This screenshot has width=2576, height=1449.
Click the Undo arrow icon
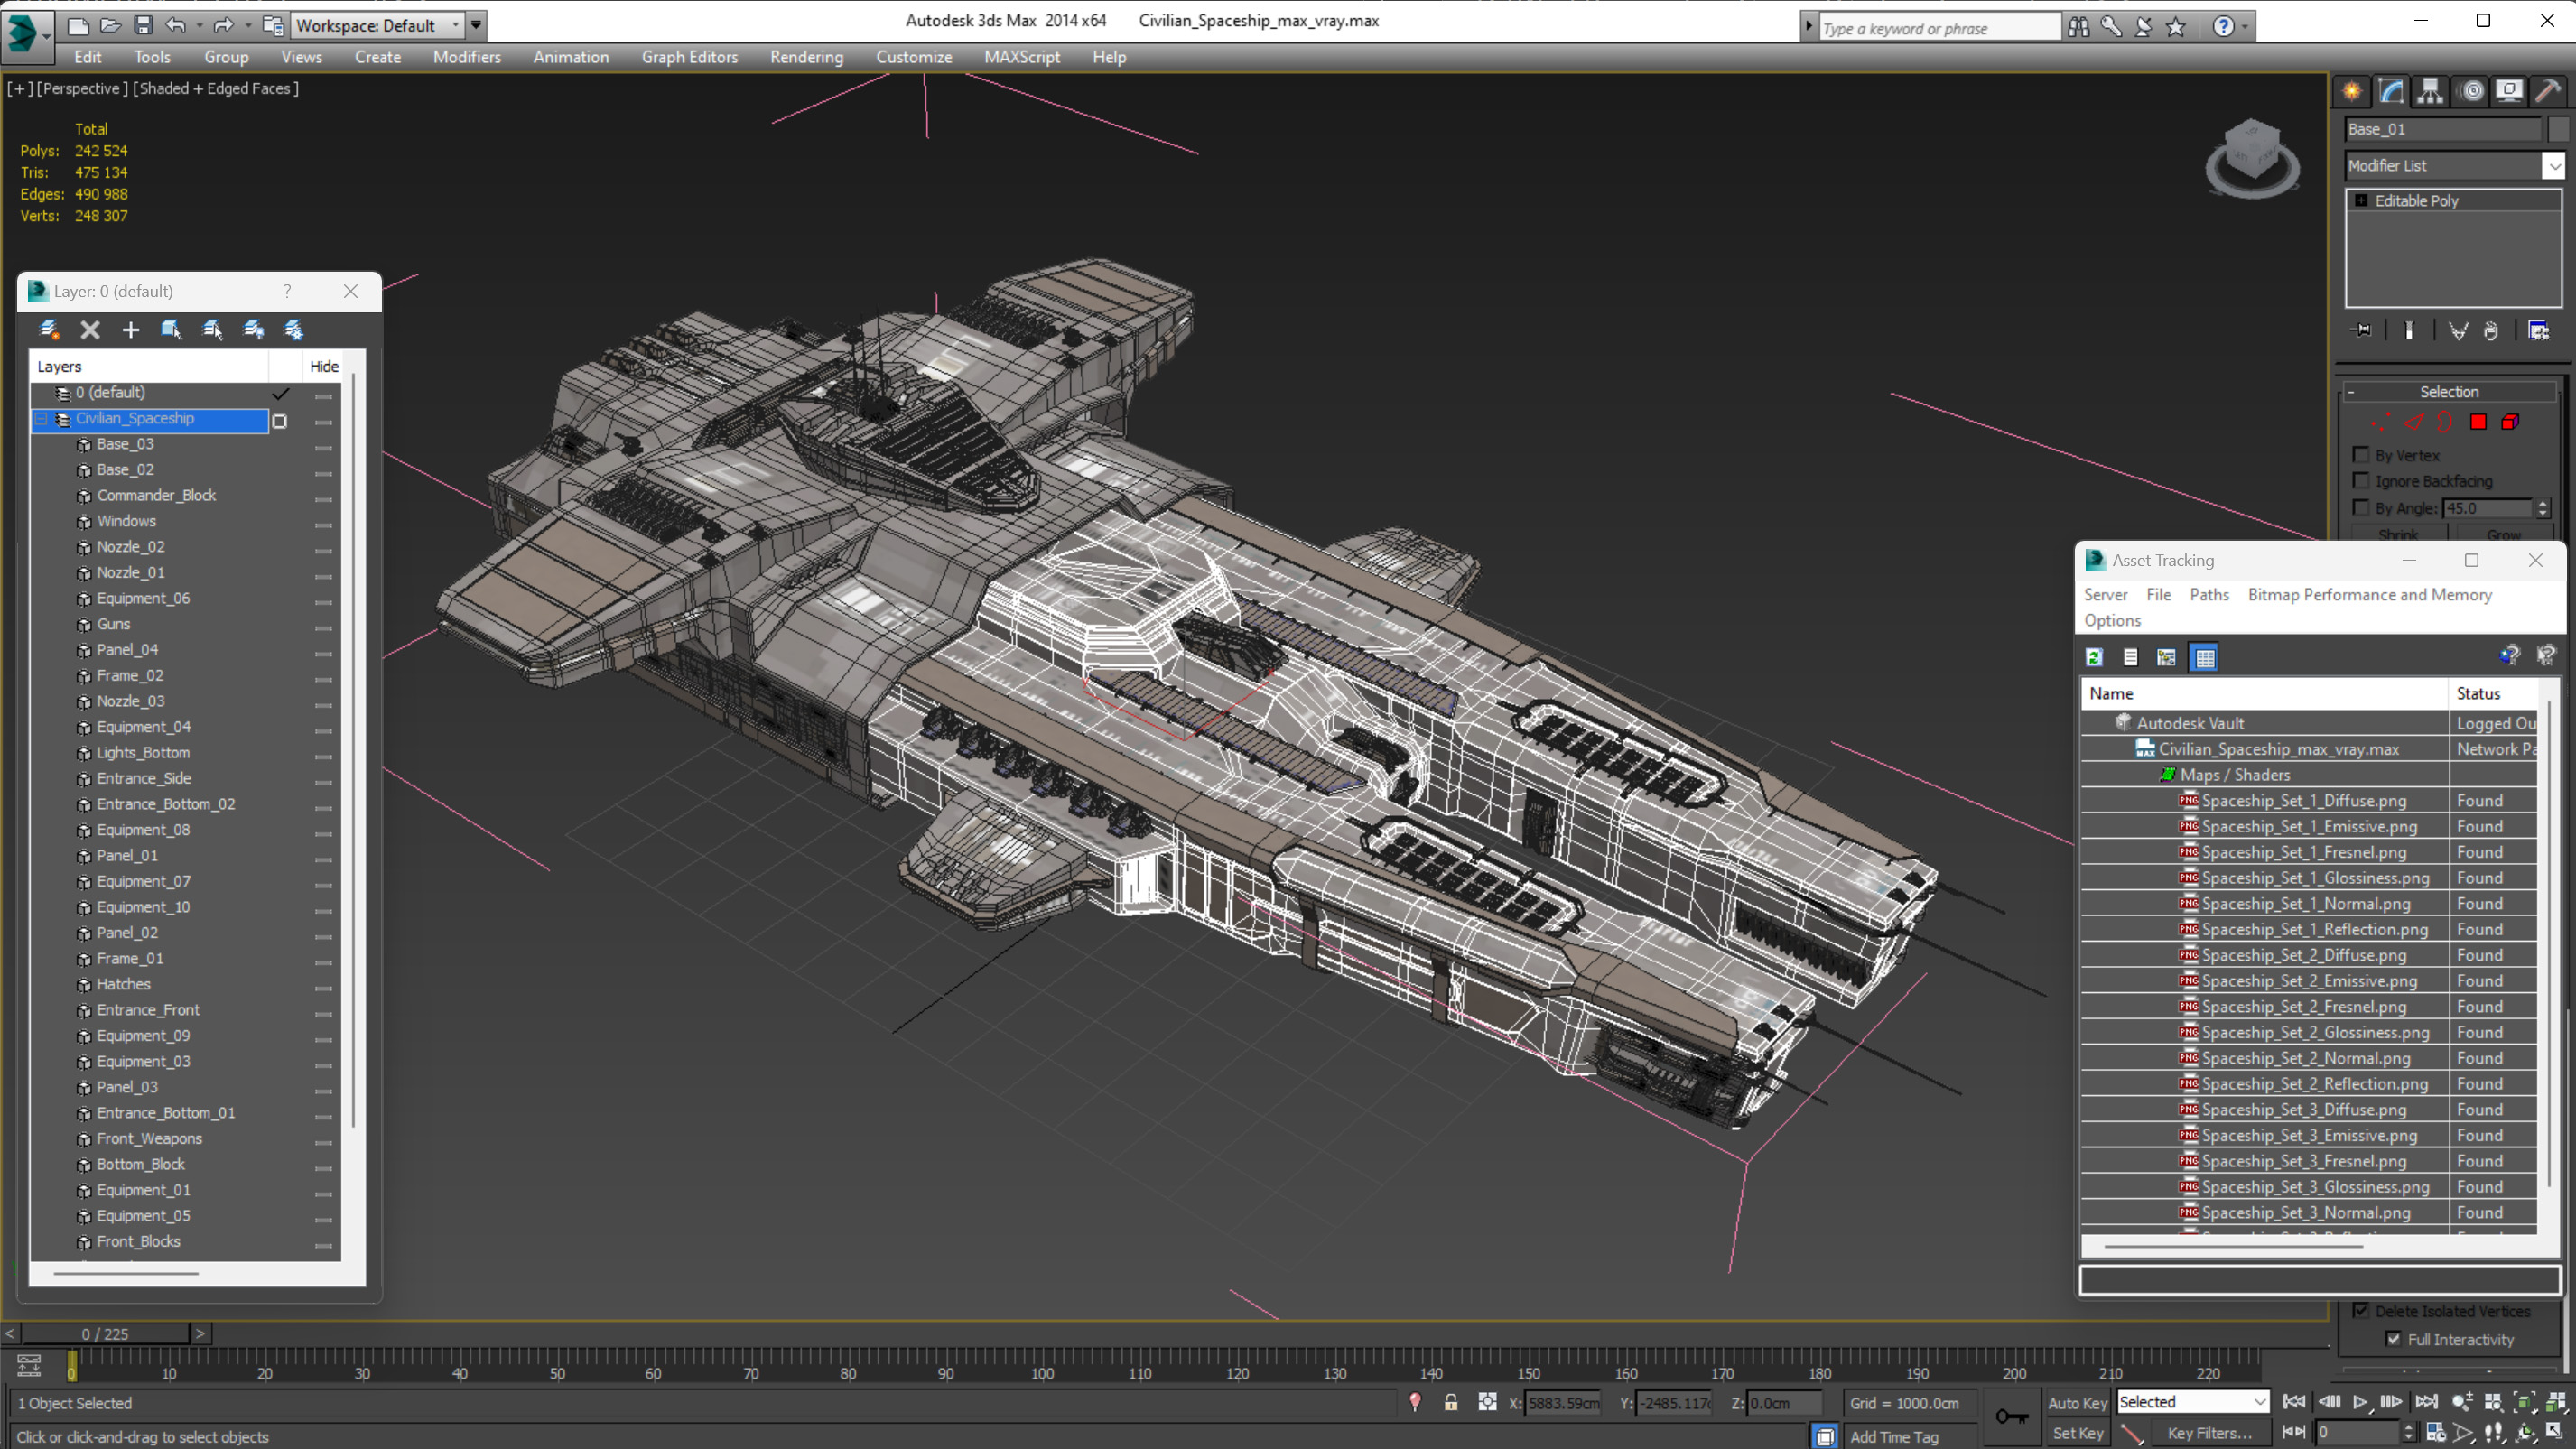coord(176,25)
